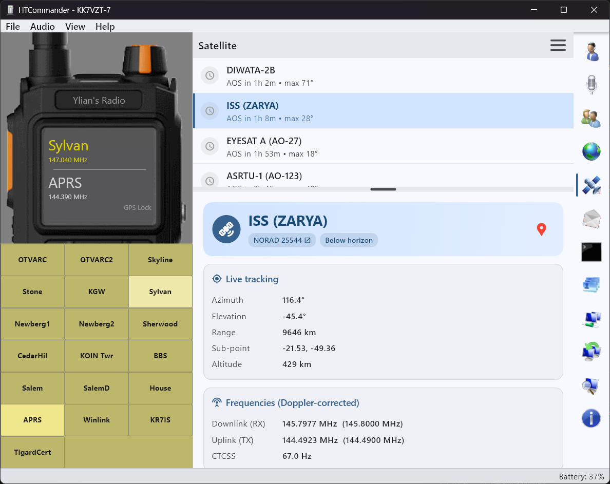Open the globe map tab in sidebar

[592, 151]
